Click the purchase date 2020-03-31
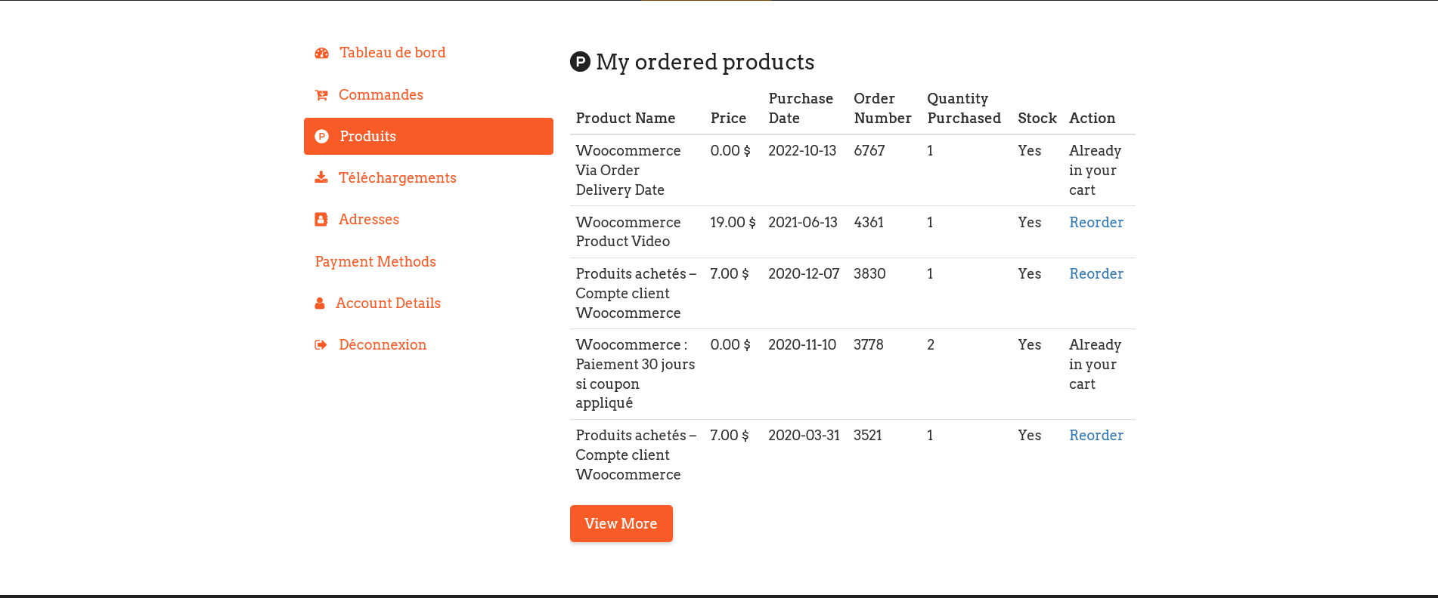The image size is (1438, 598). (x=804, y=436)
